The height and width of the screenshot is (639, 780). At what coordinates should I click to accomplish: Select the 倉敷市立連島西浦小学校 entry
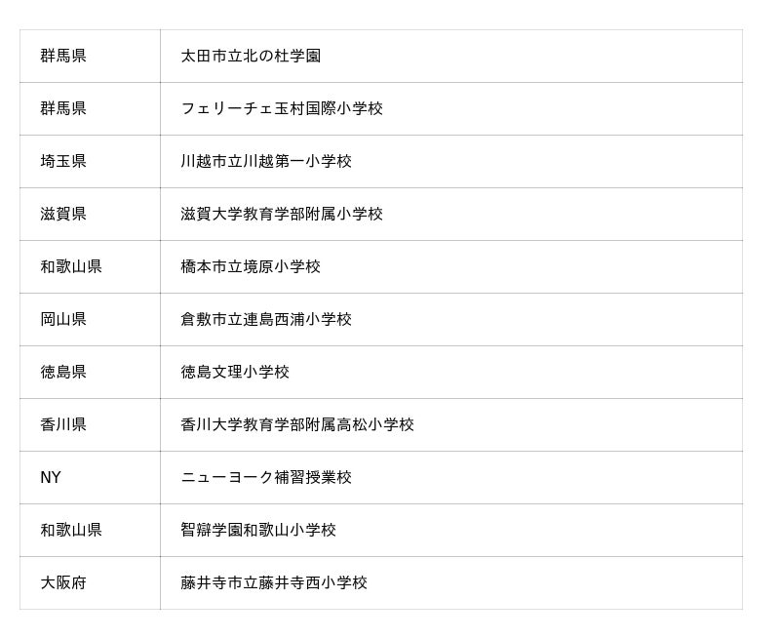click(x=266, y=319)
